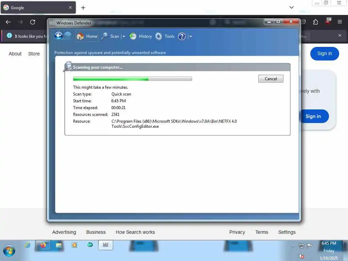Viewport: 348px width, 261px height.
Task: Click the network tray icon
Action: [301, 246]
